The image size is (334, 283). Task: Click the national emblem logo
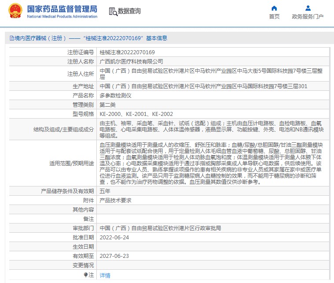(x=15, y=11)
